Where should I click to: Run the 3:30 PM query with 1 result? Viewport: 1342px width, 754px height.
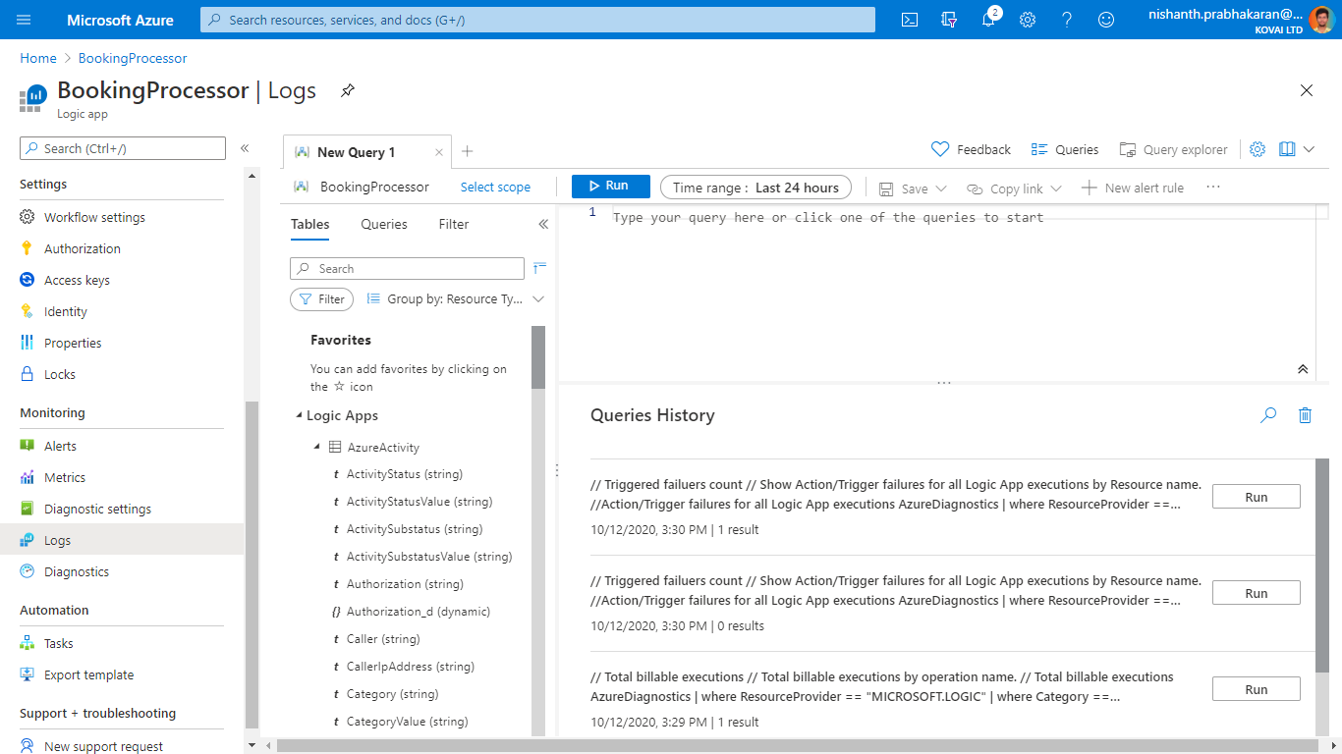[1256, 497]
